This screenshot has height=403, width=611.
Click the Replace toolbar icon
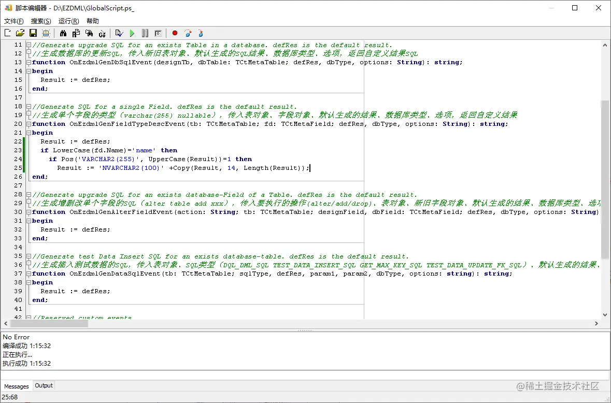coord(76,33)
